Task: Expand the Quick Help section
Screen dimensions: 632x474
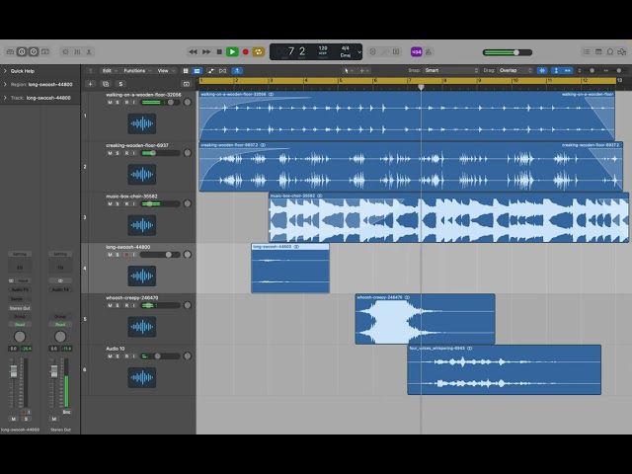Action: (x=5, y=71)
